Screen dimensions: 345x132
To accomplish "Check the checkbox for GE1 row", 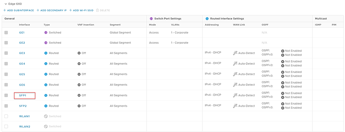I will [x=6, y=32].
